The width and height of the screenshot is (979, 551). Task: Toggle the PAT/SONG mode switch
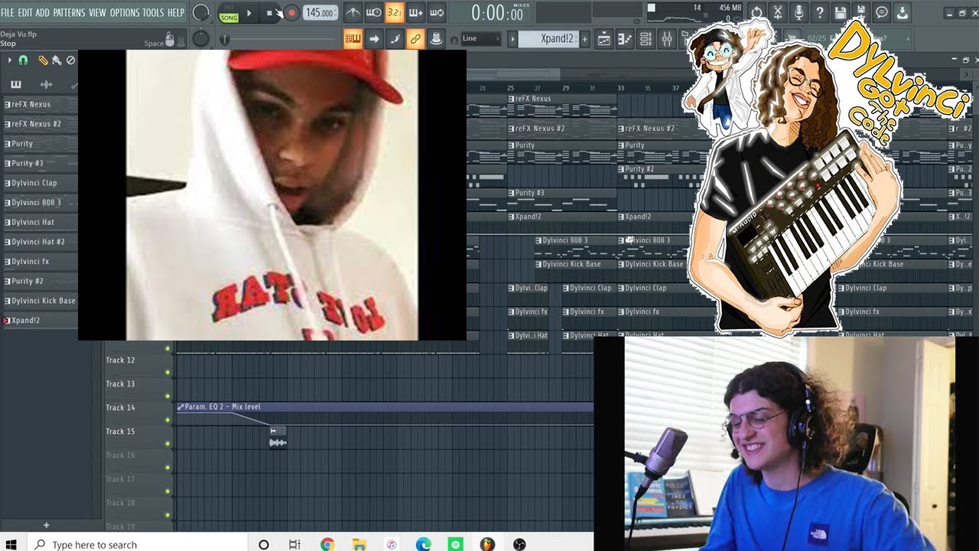point(228,13)
